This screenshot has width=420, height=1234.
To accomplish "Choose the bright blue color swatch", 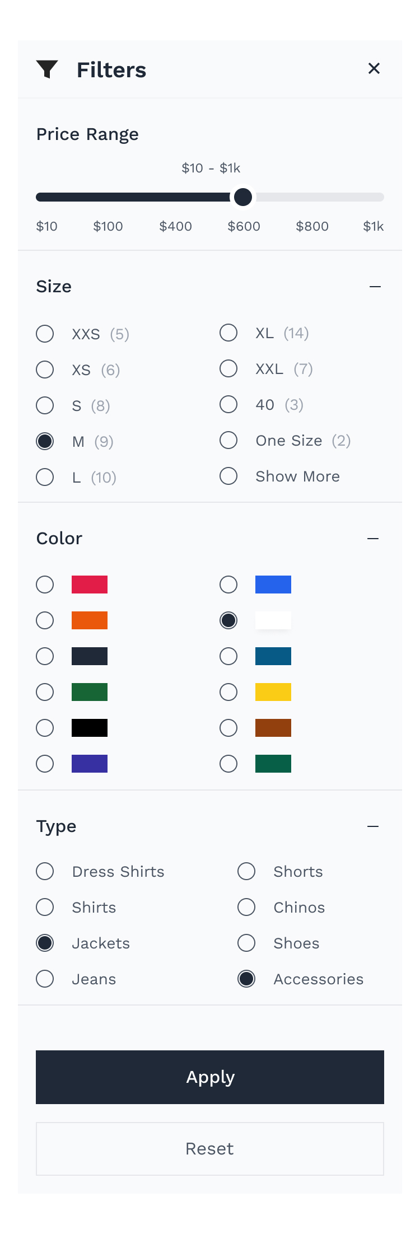I will click(273, 585).
